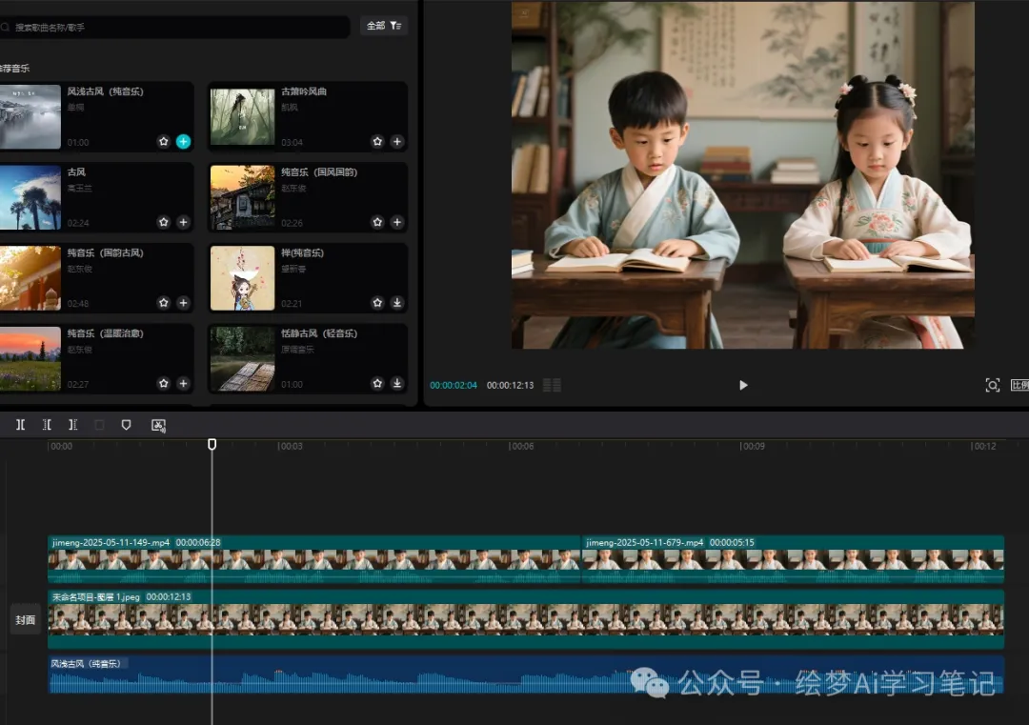Screen dimensions: 1029x725
Task: Click the 封面 cover tab on timeline
Action: 25,619
